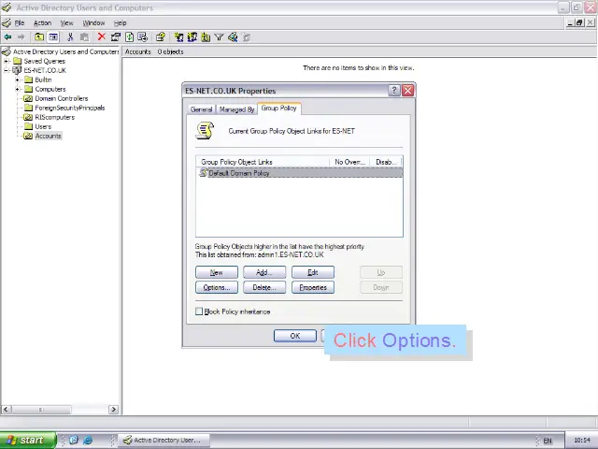
Task: Expand the Builtin folder node
Action: click(x=17, y=80)
